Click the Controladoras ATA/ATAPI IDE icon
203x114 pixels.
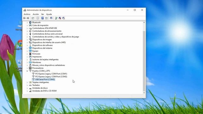tap(30, 28)
